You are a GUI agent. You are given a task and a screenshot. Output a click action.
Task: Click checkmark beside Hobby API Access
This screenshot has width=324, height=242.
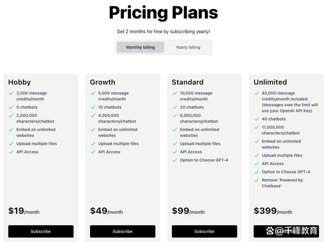pyautogui.click(x=11, y=152)
